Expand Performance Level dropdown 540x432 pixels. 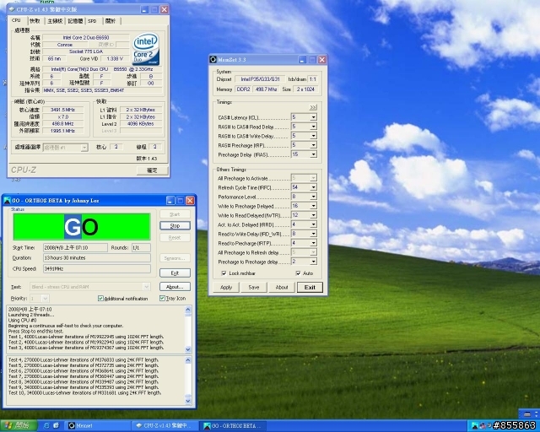pos(313,197)
